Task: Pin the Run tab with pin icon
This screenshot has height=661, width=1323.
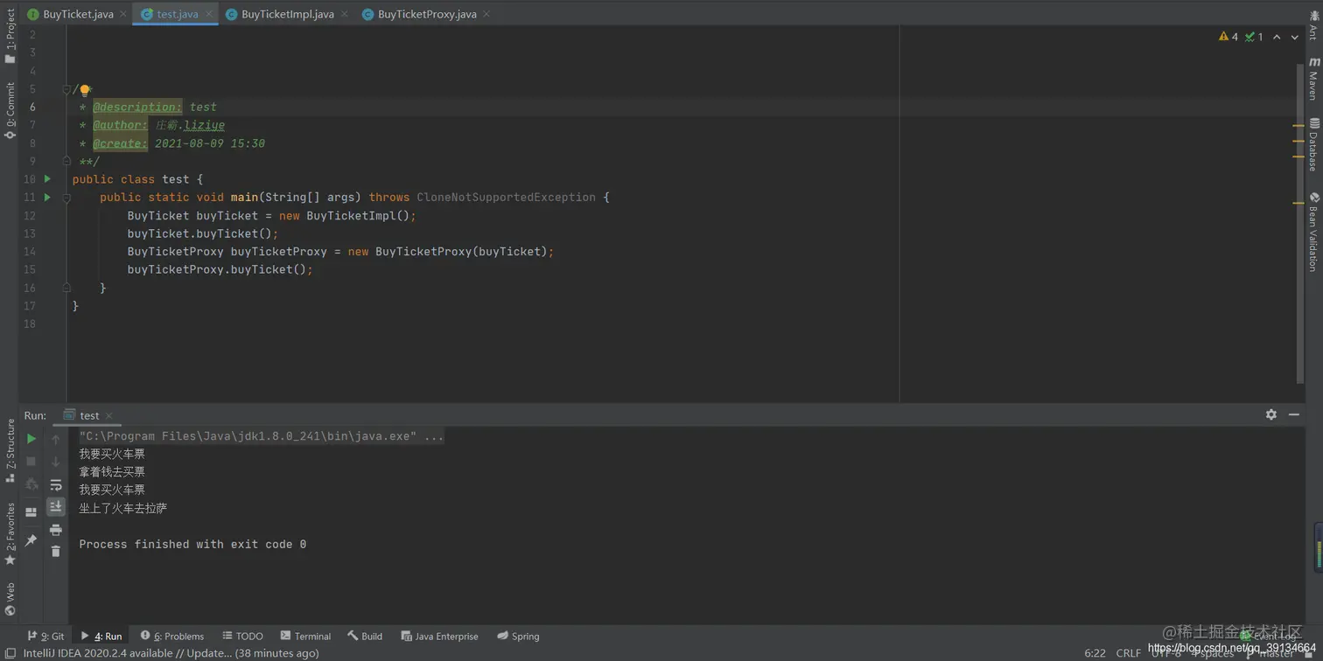Action: click(x=31, y=540)
